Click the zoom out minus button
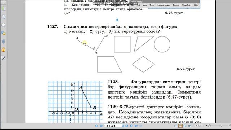The width and height of the screenshot is (231, 130). 209,126
